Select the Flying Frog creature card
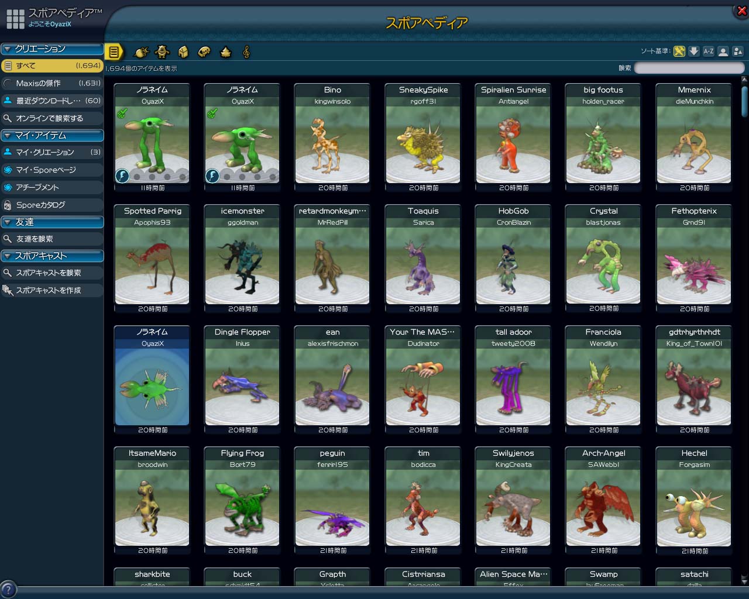This screenshot has width=749, height=599. pos(242,501)
